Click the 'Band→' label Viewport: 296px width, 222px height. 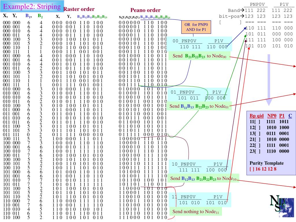pos(236,10)
